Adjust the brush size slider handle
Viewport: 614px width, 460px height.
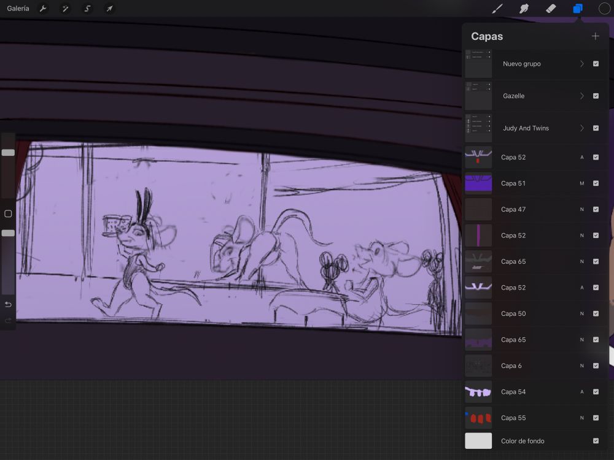[8, 153]
